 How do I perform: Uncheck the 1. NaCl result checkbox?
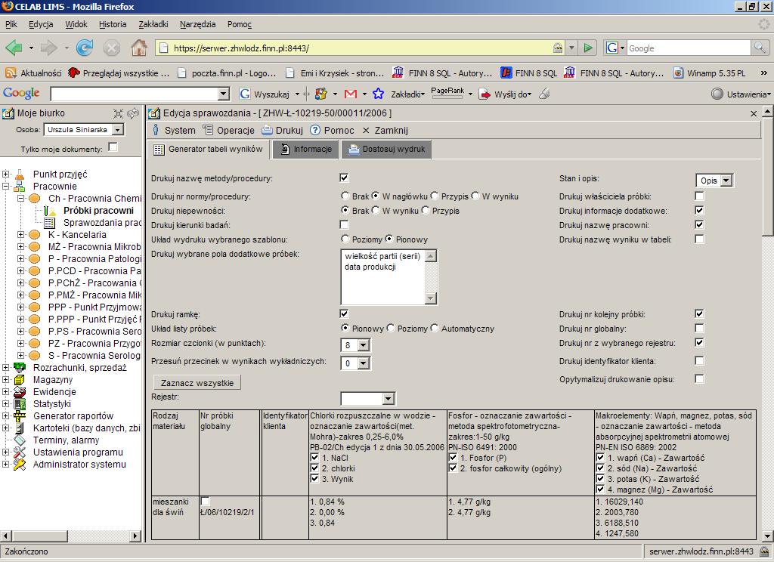pos(314,458)
